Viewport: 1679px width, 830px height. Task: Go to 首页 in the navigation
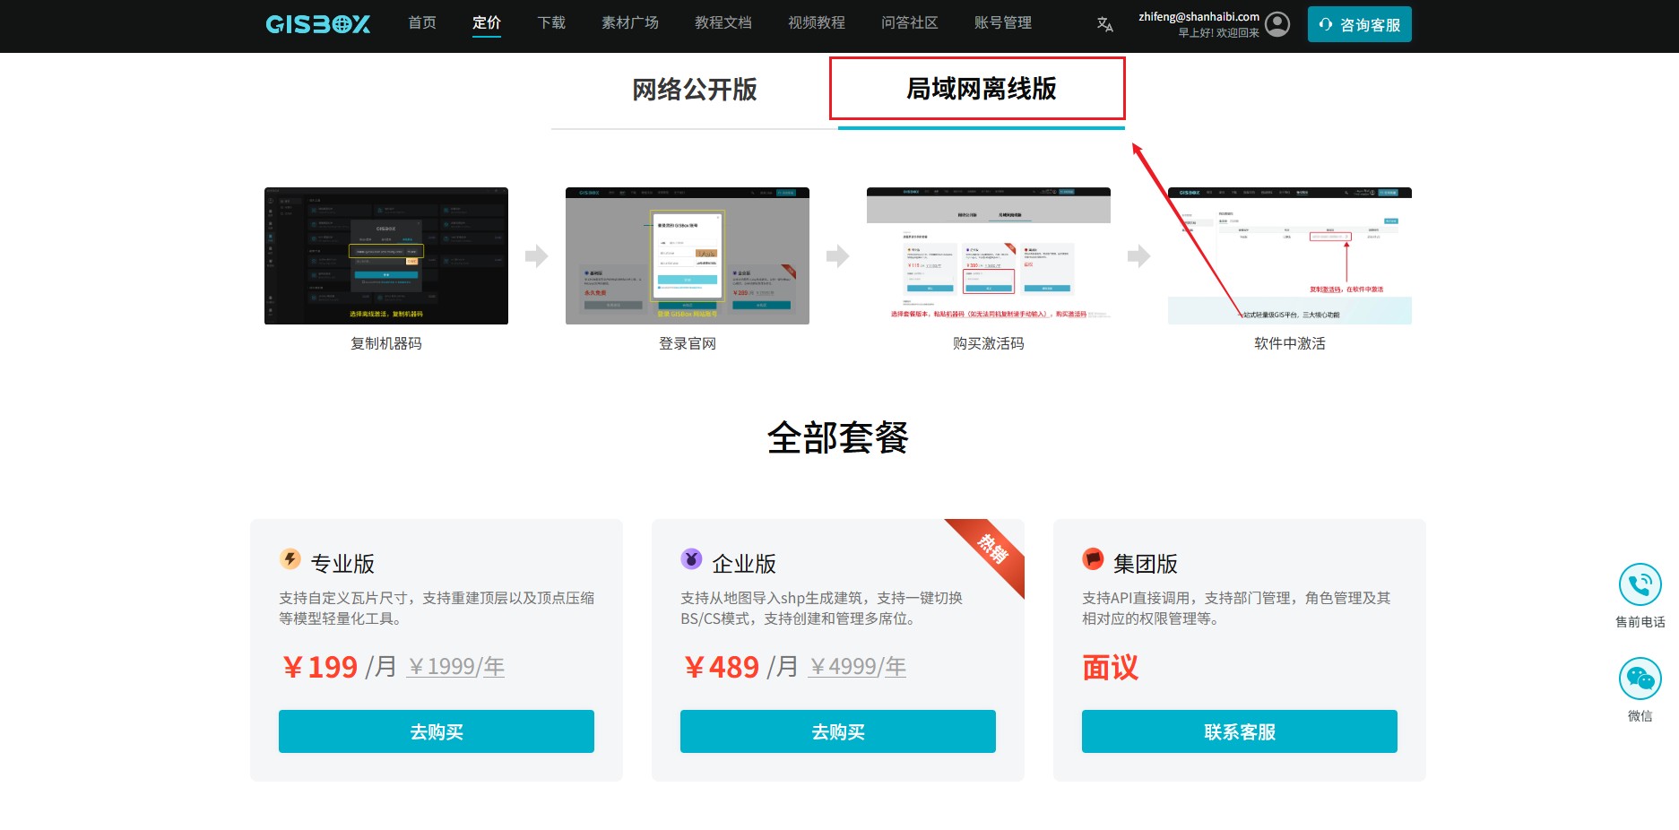(x=422, y=22)
